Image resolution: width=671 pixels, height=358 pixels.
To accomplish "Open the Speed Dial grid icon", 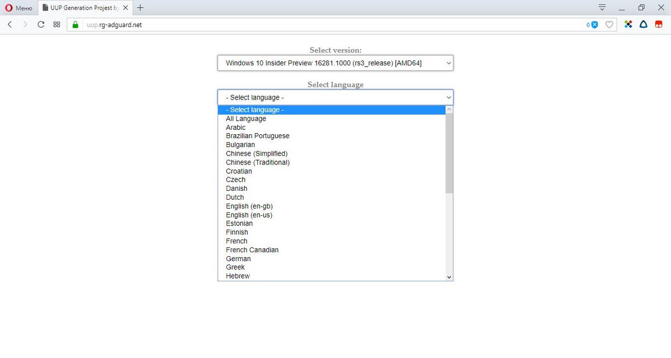I will tap(56, 25).
